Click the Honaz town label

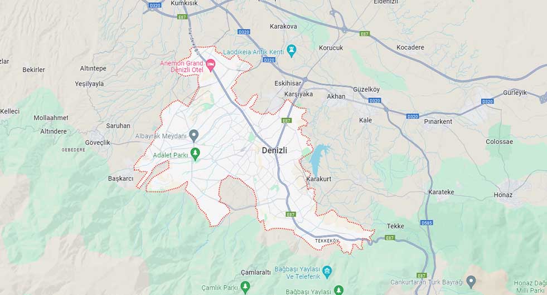(x=503, y=195)
